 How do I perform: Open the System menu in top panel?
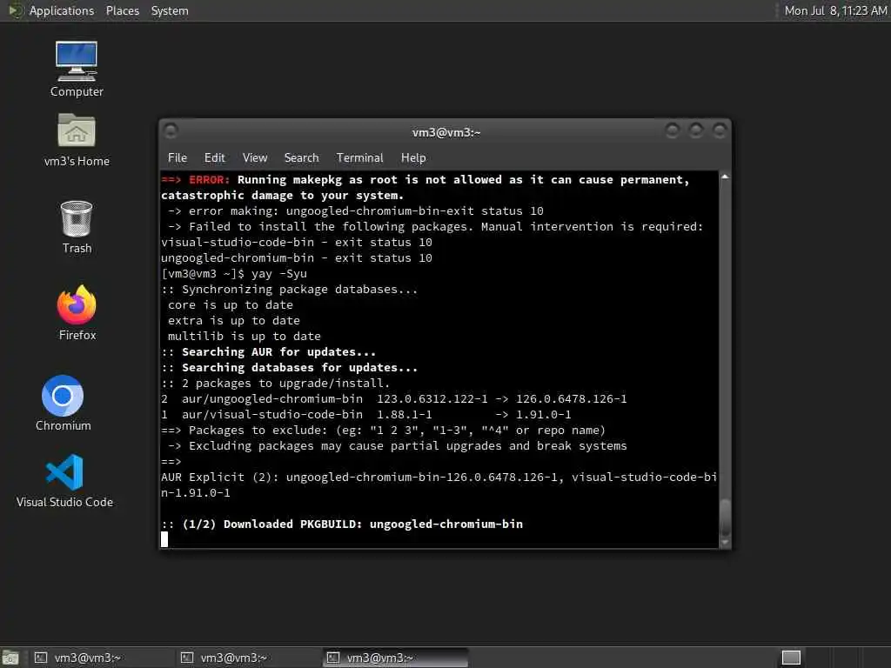click(x=170, y=10)
